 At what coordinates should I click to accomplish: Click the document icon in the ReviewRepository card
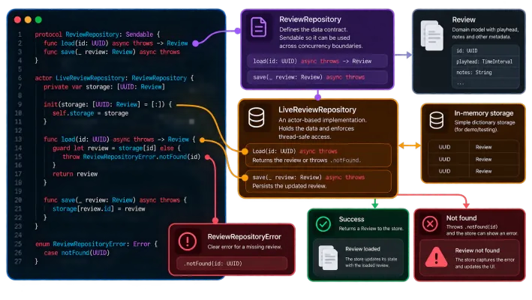(x=259, y=27)
